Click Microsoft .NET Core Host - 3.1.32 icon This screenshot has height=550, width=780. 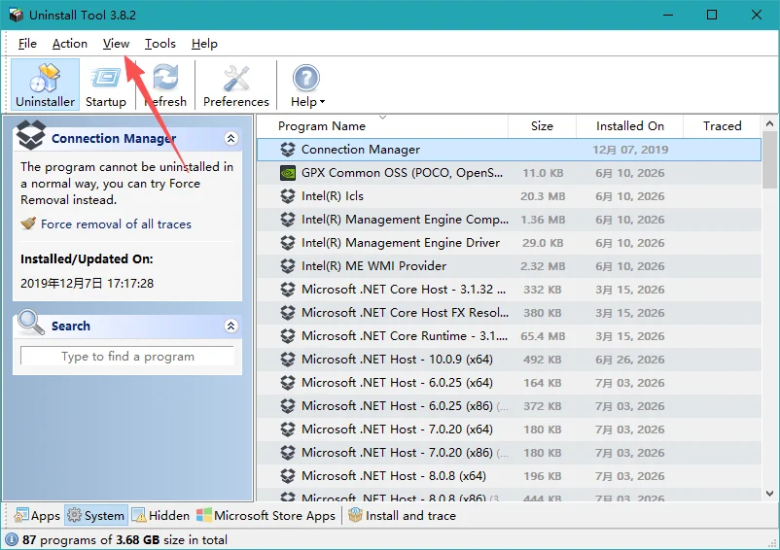click(x=288, y=290)
